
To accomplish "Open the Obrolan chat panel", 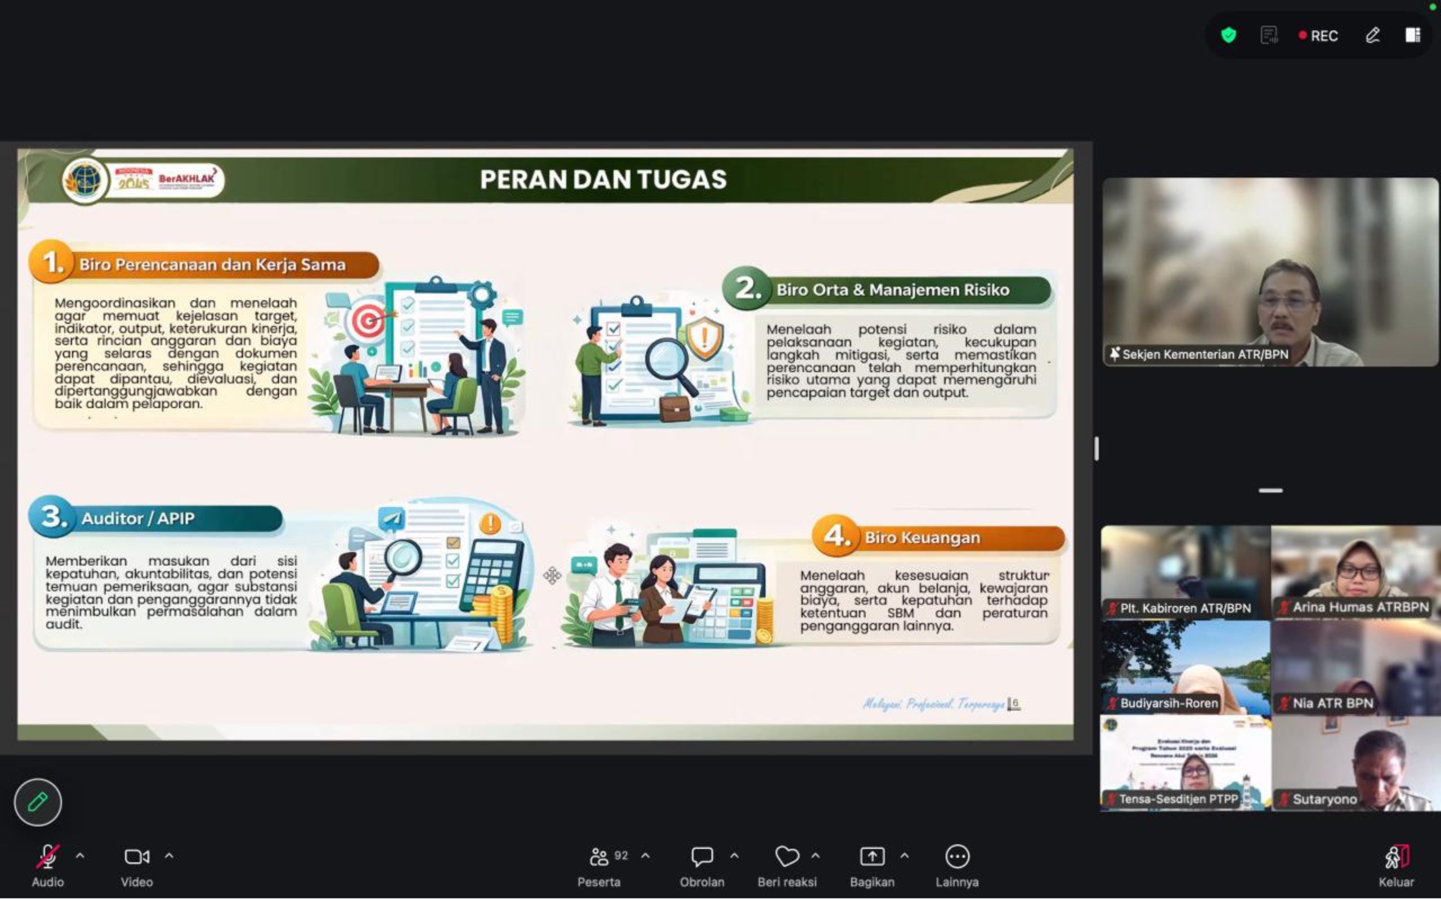I will [701, 857].
